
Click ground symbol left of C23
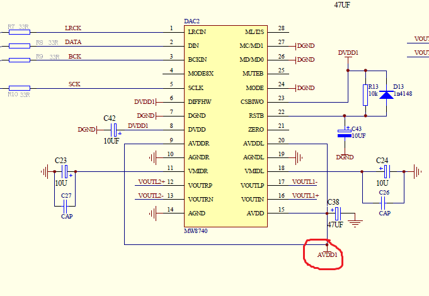tap(45, 171)
